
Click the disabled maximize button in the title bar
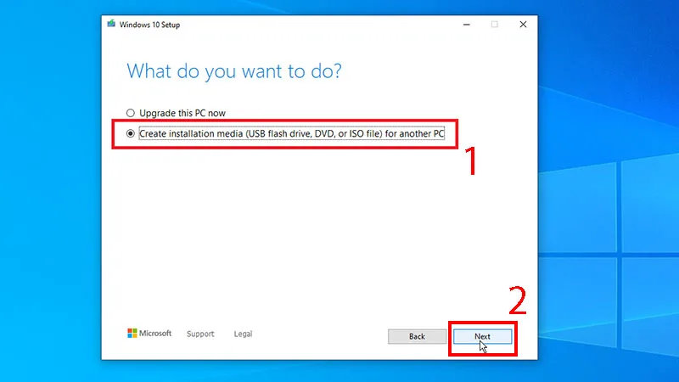pos(495,25)
